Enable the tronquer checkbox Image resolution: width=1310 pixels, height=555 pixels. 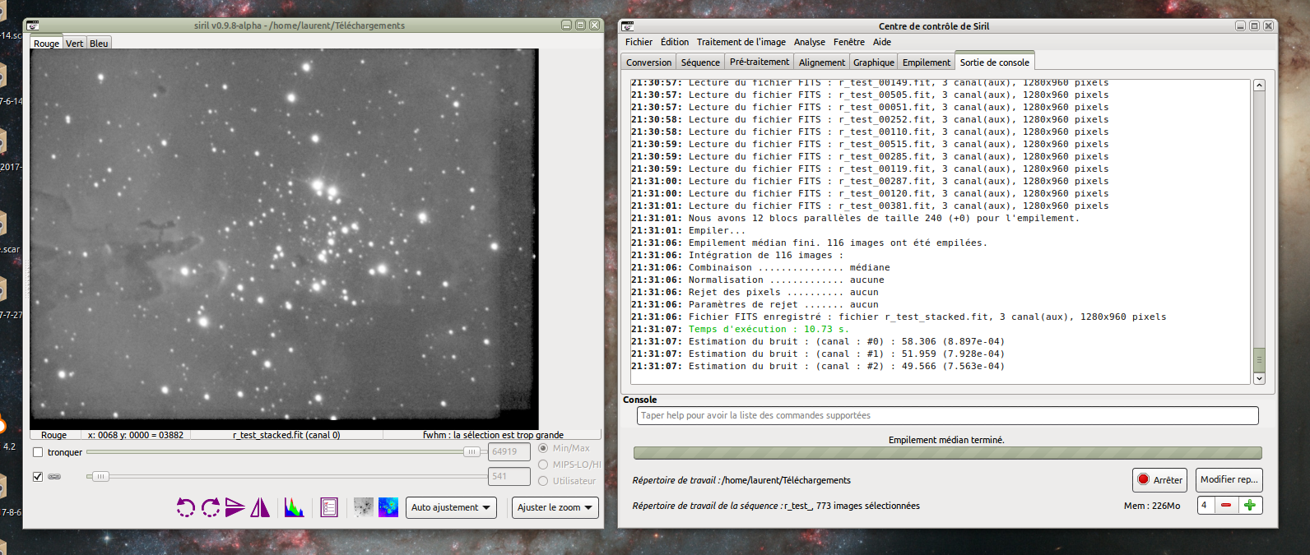tap(38, 452)
